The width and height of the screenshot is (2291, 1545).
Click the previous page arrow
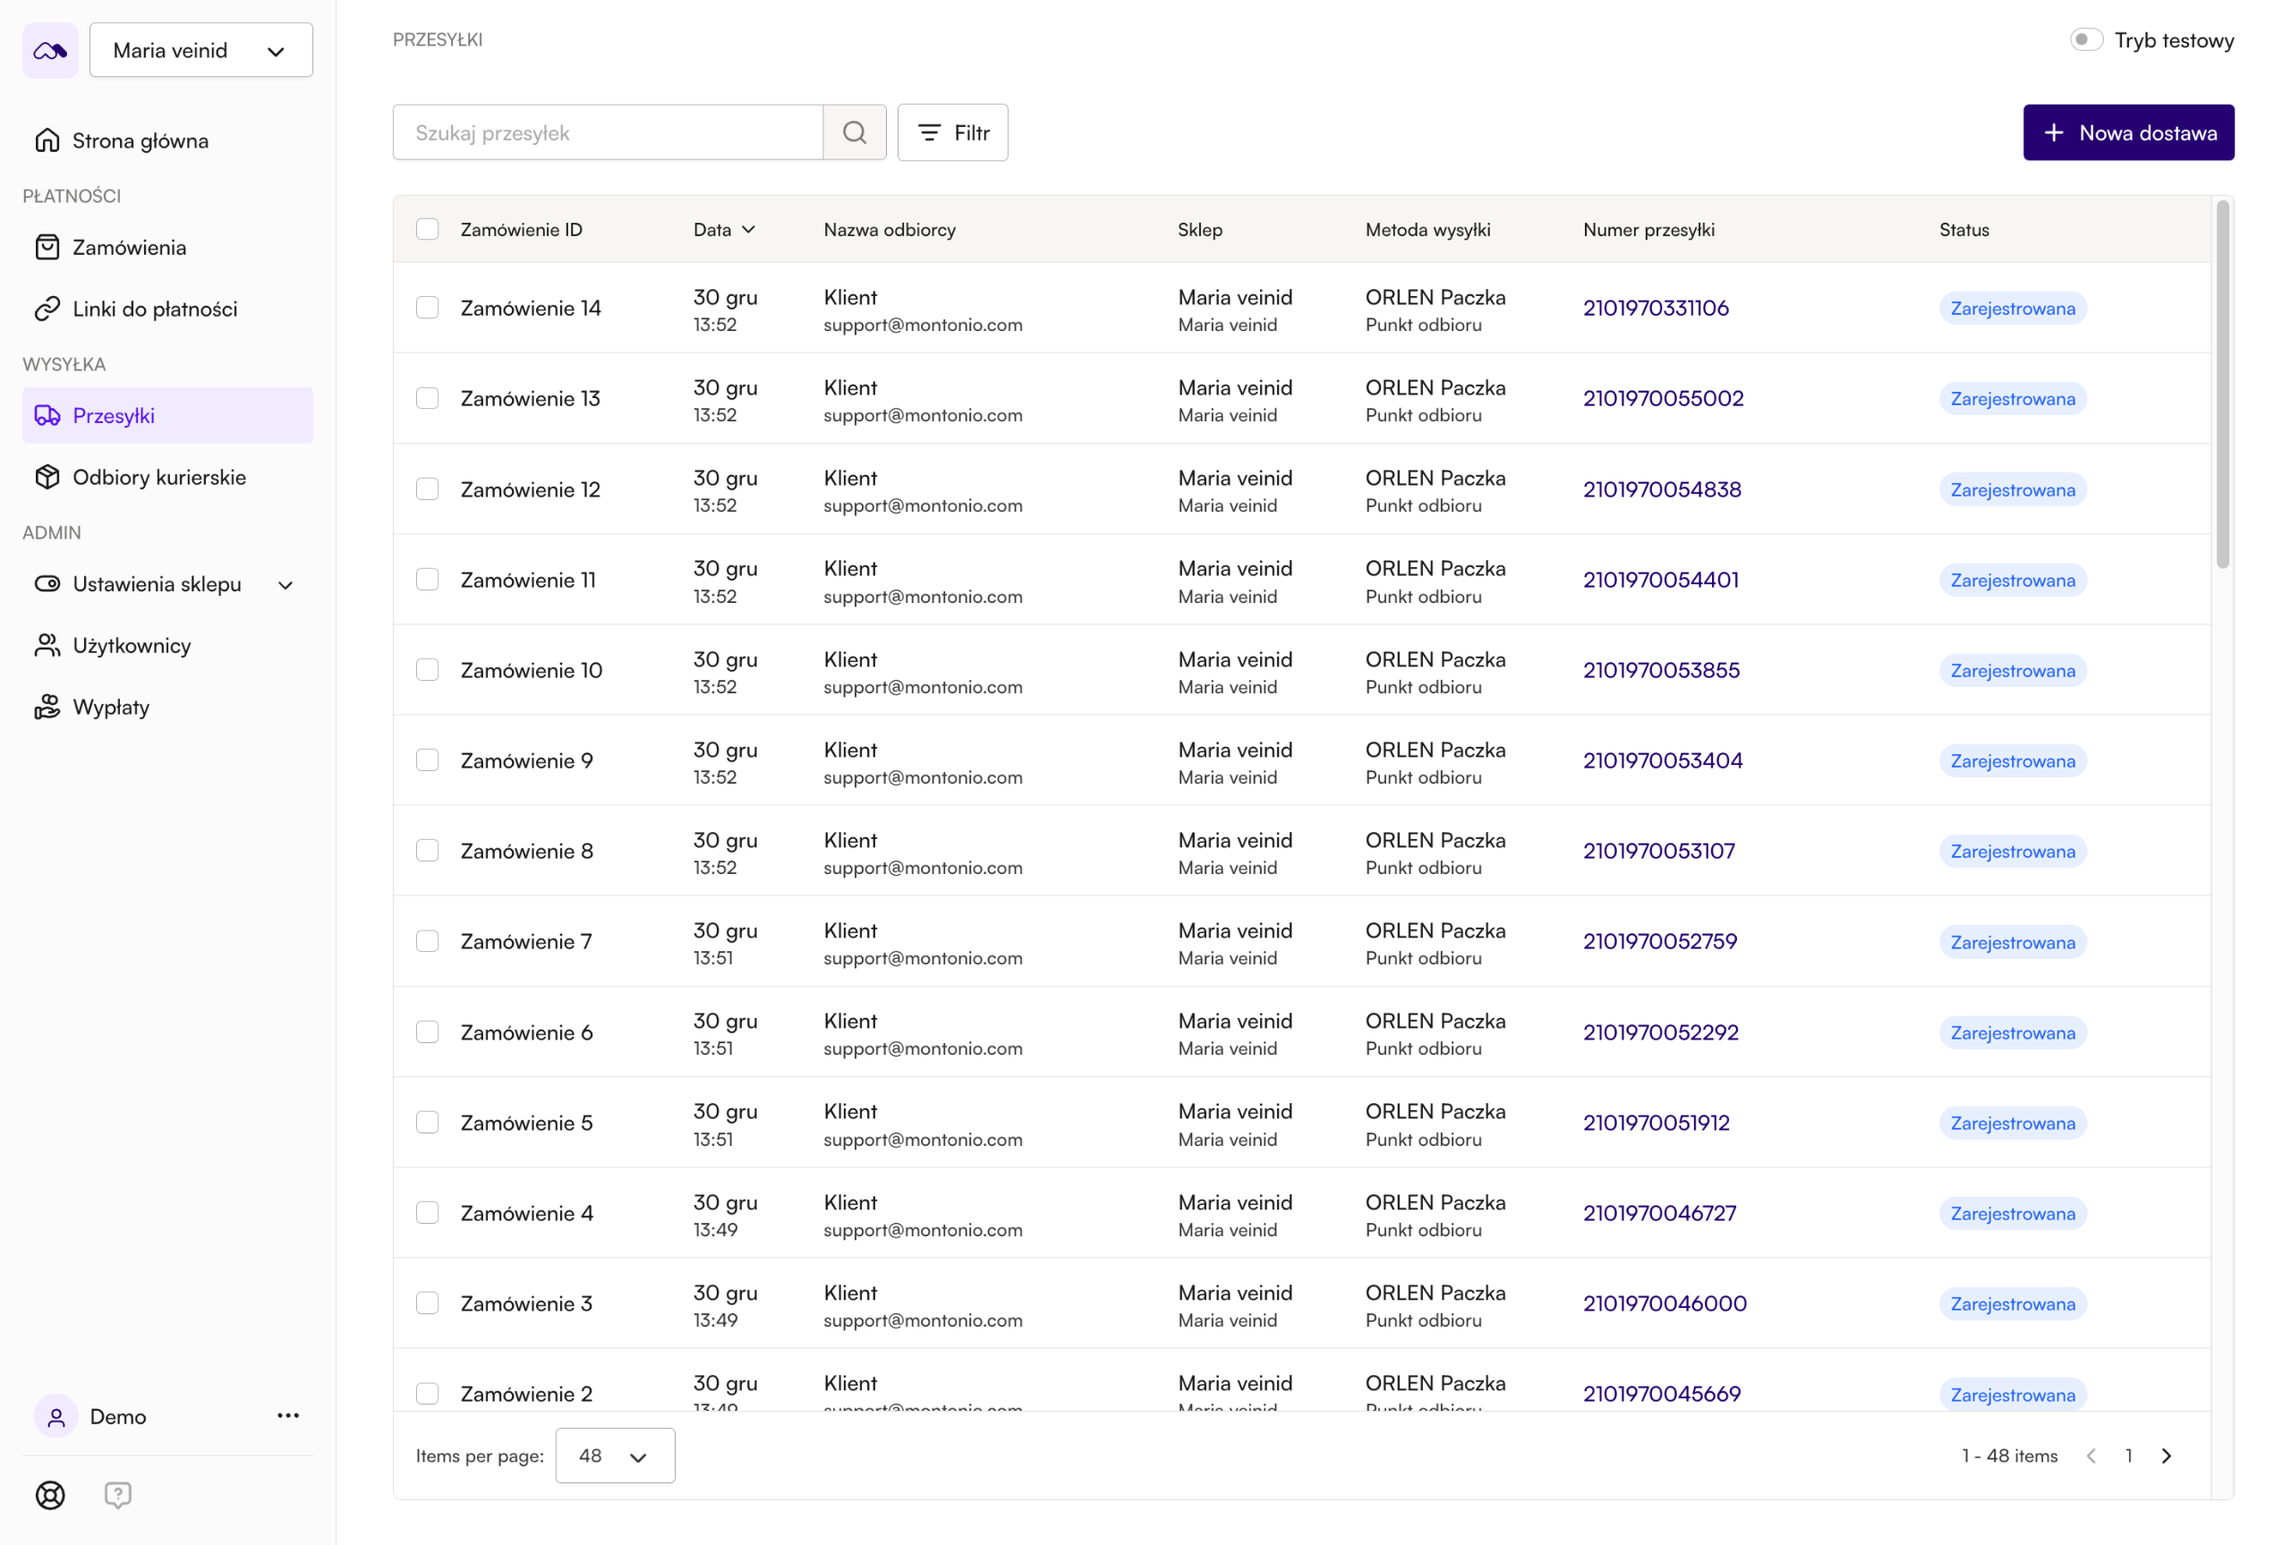[2091, 1456]
